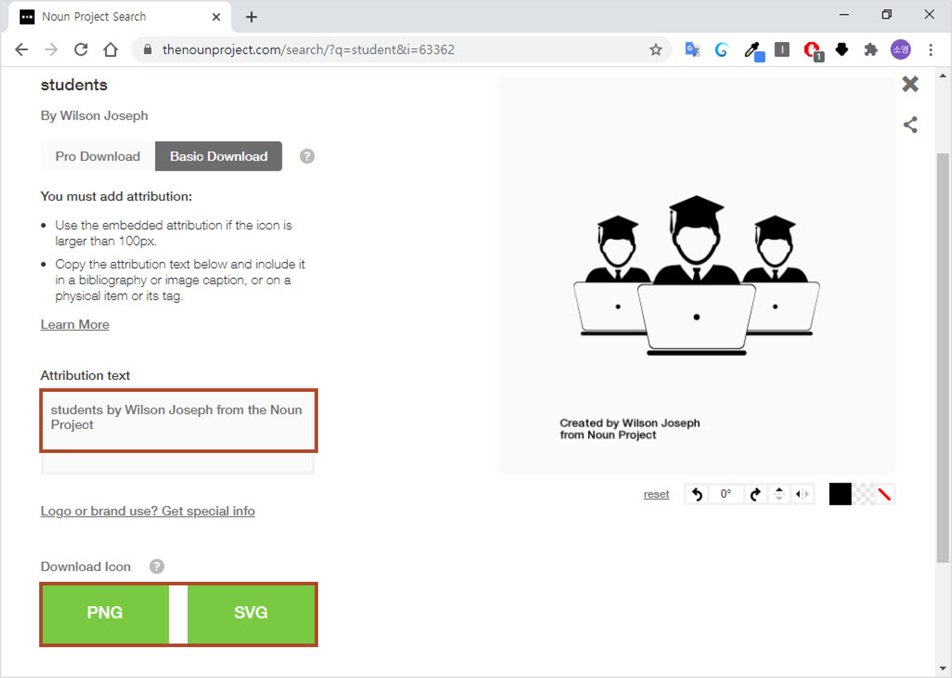Open Logo or brand use info link
Image resolution: width=952 pixels, height=678 pixels.
(x=148, y=511)
